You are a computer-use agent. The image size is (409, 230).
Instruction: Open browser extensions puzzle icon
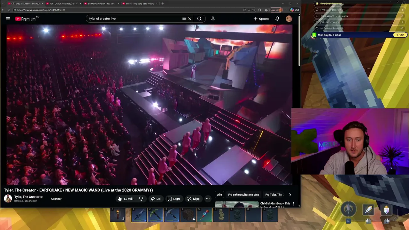coord(259,10)
